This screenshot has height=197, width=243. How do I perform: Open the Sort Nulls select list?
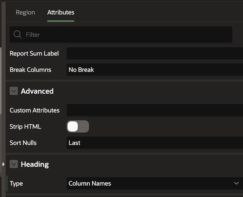click(155, 143)
